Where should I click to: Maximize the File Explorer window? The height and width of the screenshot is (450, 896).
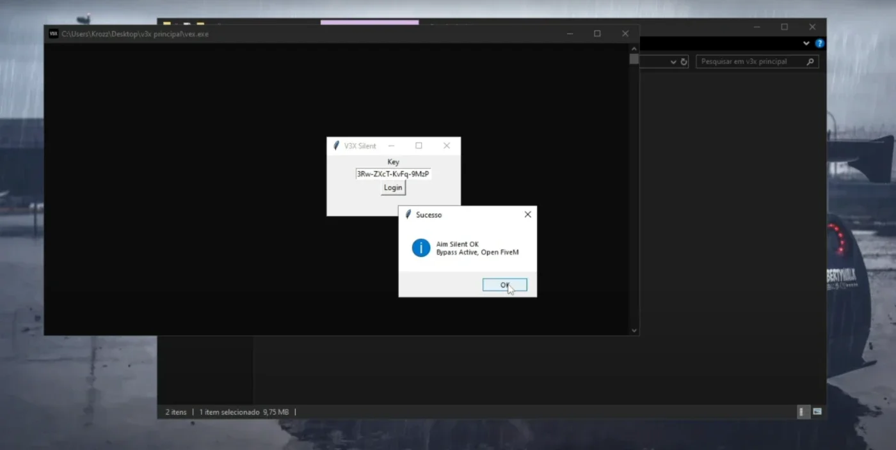point(784,27)
